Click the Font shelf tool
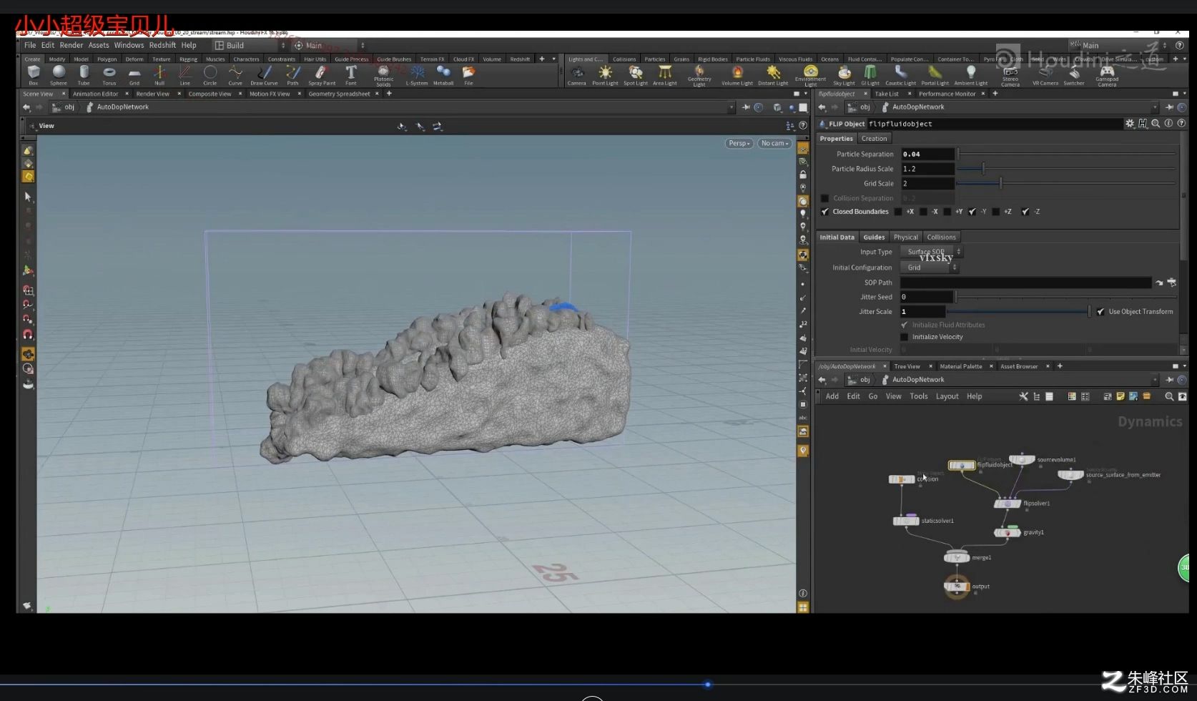This screenshot has width=1197, height=701. coord(350,74)
